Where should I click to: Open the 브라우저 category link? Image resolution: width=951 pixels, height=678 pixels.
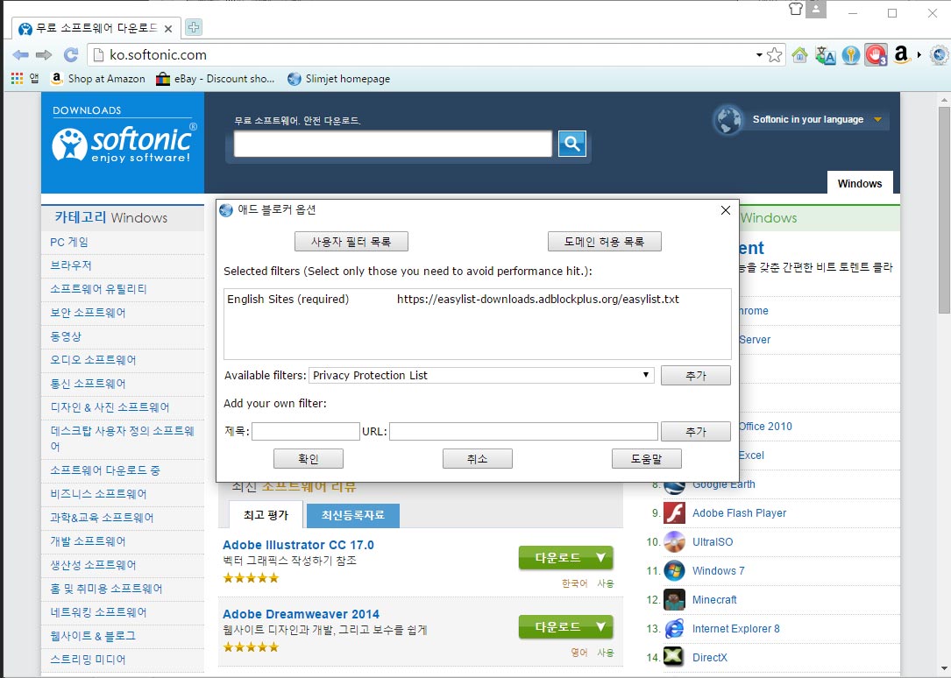click(71, 265)
